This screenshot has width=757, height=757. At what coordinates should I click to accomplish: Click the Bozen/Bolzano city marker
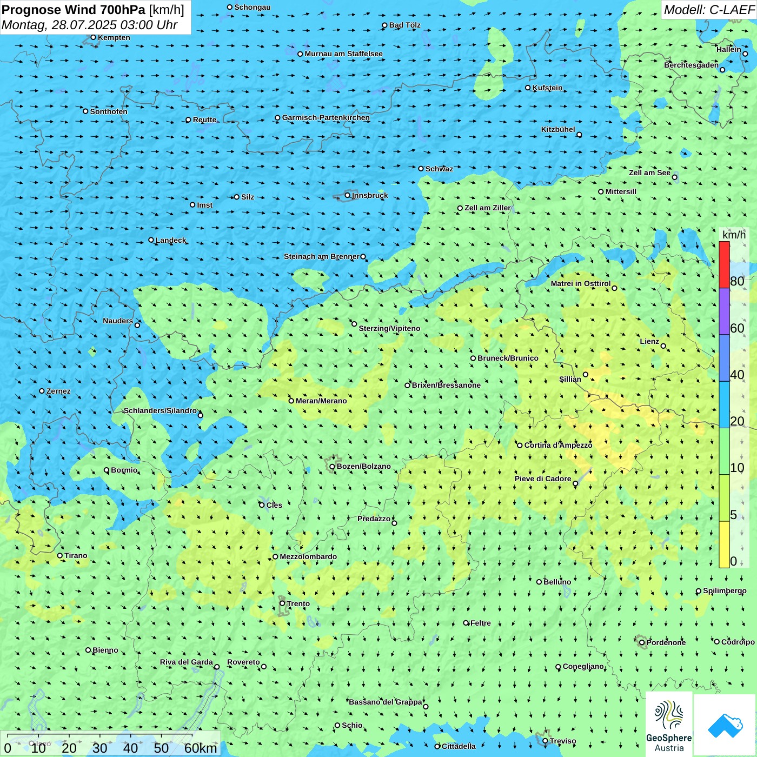[332, 466]
